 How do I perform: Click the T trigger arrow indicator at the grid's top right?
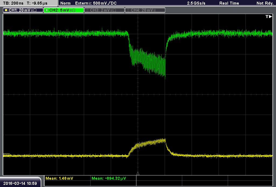(269, 16)
